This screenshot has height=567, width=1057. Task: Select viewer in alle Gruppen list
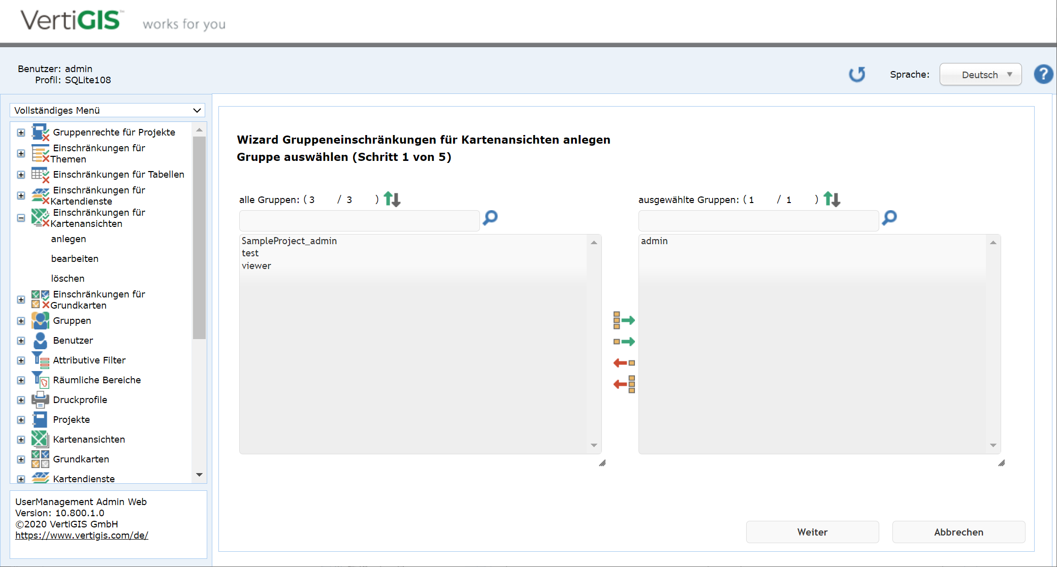pos(257,265)
